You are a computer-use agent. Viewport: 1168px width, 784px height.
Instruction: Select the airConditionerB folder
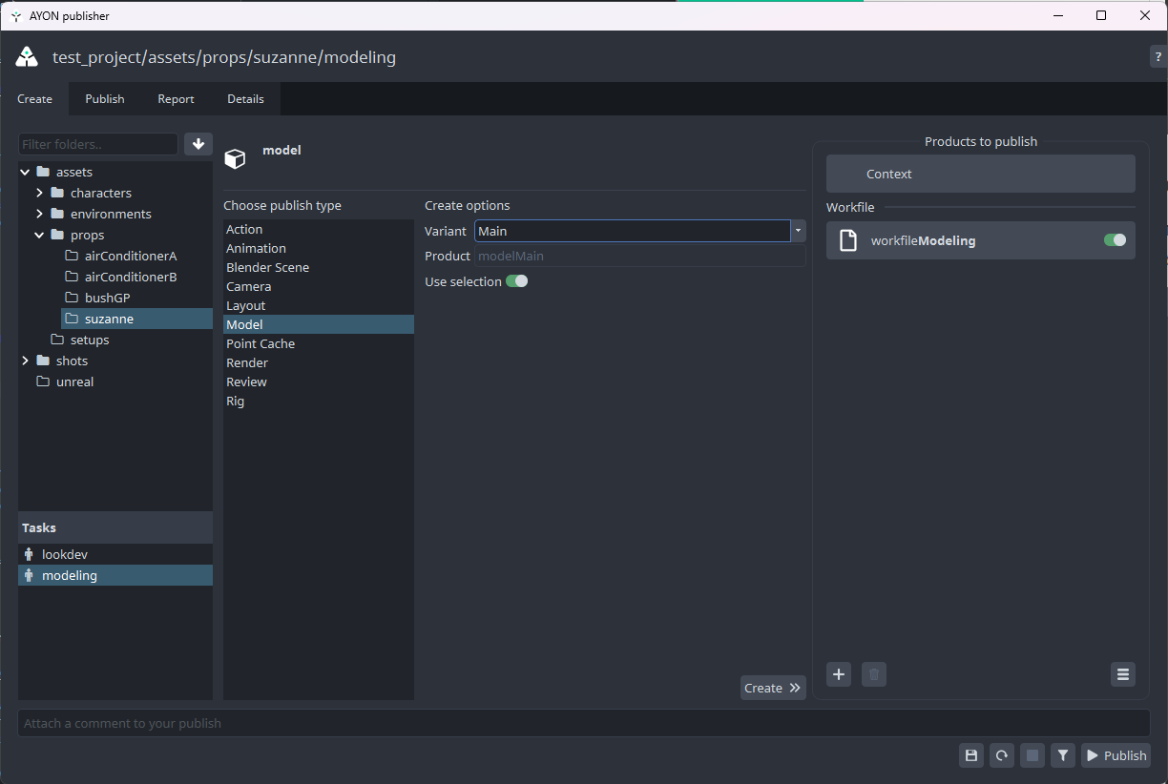pyautogui.click(x=136, y=277)
